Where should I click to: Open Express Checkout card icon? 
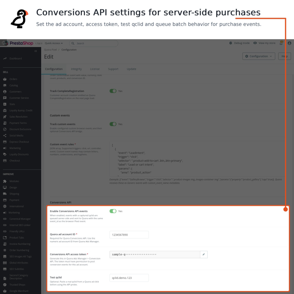pos(5,142)
